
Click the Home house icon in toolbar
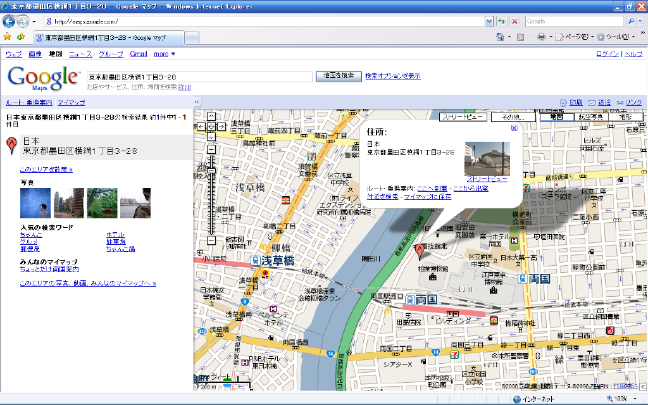[x=500, y=37]
